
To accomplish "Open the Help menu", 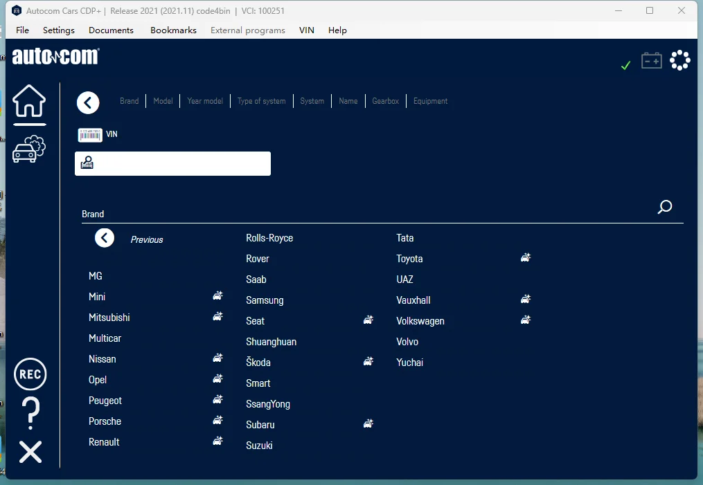I will pyautogui.click(x=337, y=30).
